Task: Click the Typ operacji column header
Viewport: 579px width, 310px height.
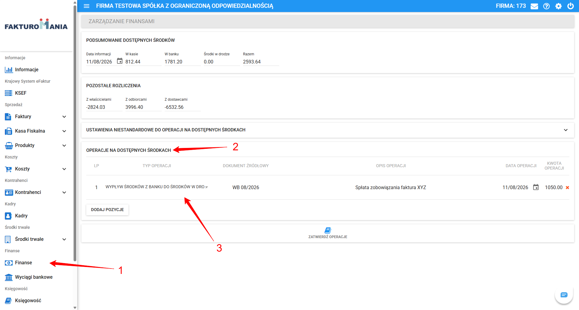Action: click(157, 166)
